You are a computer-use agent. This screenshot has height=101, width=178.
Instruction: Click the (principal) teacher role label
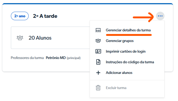[x=73, y=58]
